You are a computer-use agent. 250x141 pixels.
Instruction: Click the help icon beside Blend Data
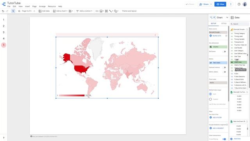pos(226,36)
